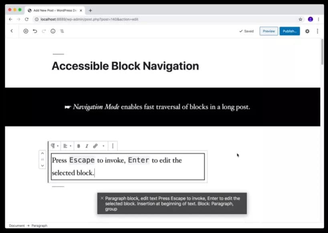Screen dimensions: 328x233
Task: Insert a link in the paragraph
Action: pyautogui.click(x=95, y=146)
